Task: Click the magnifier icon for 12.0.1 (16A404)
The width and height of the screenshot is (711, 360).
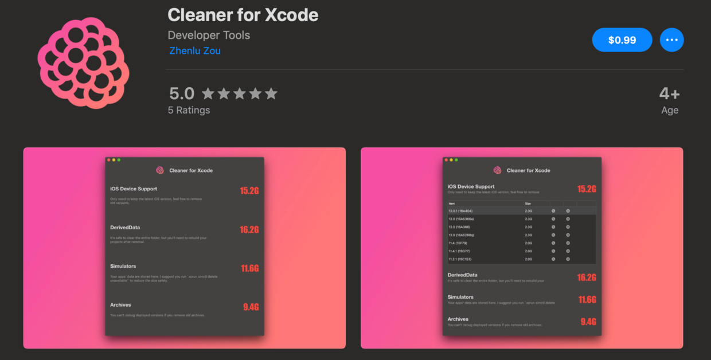Action: coord(553,211)
